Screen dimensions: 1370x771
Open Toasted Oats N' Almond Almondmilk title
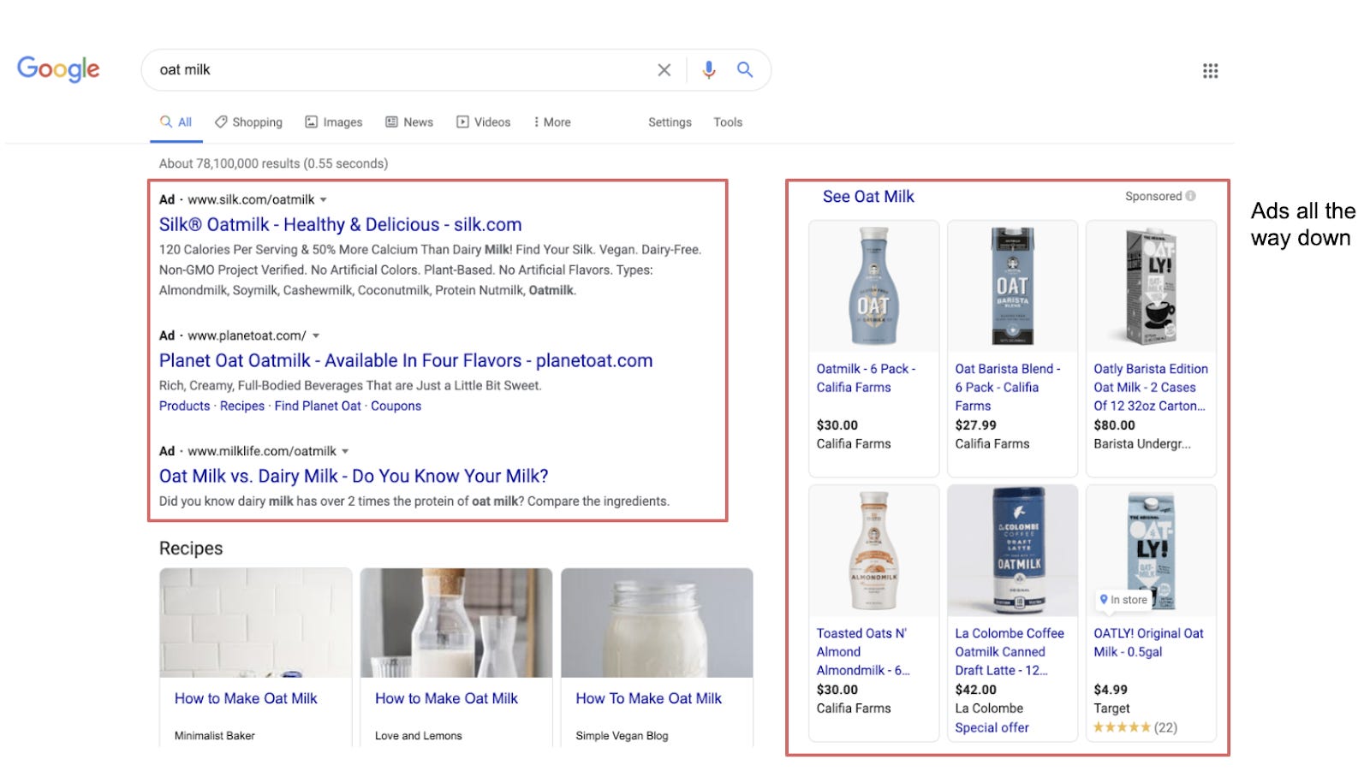tap(863, 652)
